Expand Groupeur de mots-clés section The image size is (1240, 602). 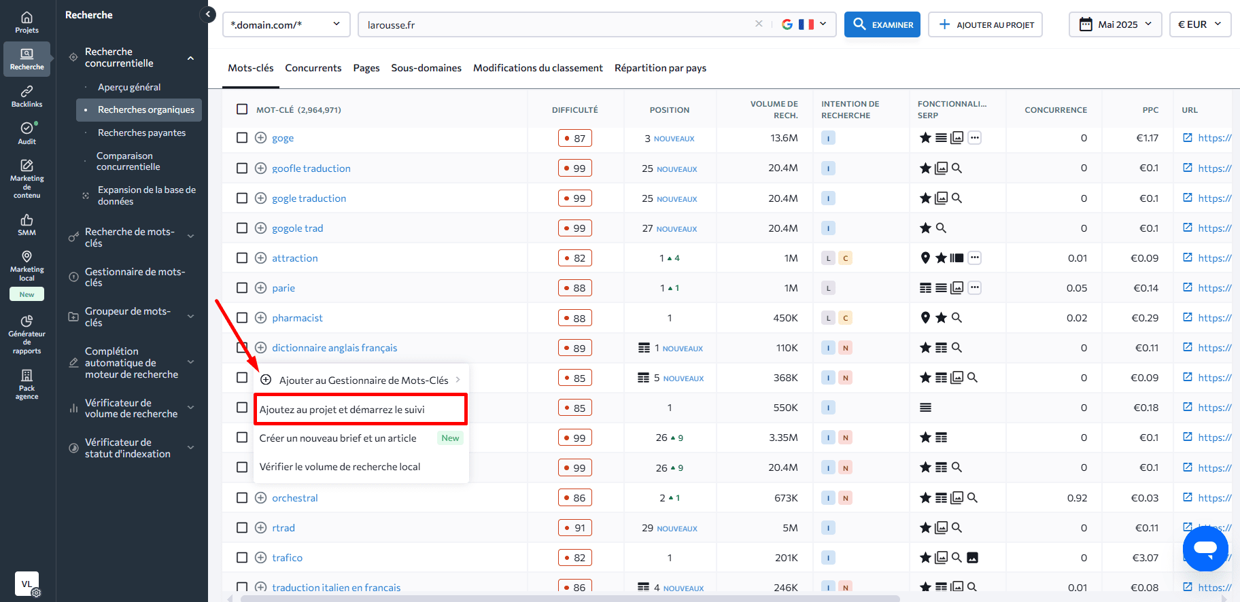click(x=191, y=316)
